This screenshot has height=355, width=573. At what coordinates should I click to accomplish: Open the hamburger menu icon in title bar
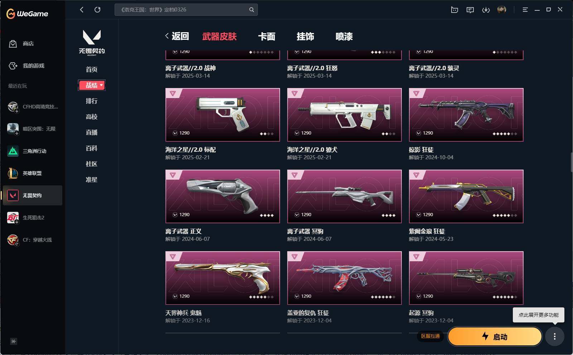click(525, 10)
